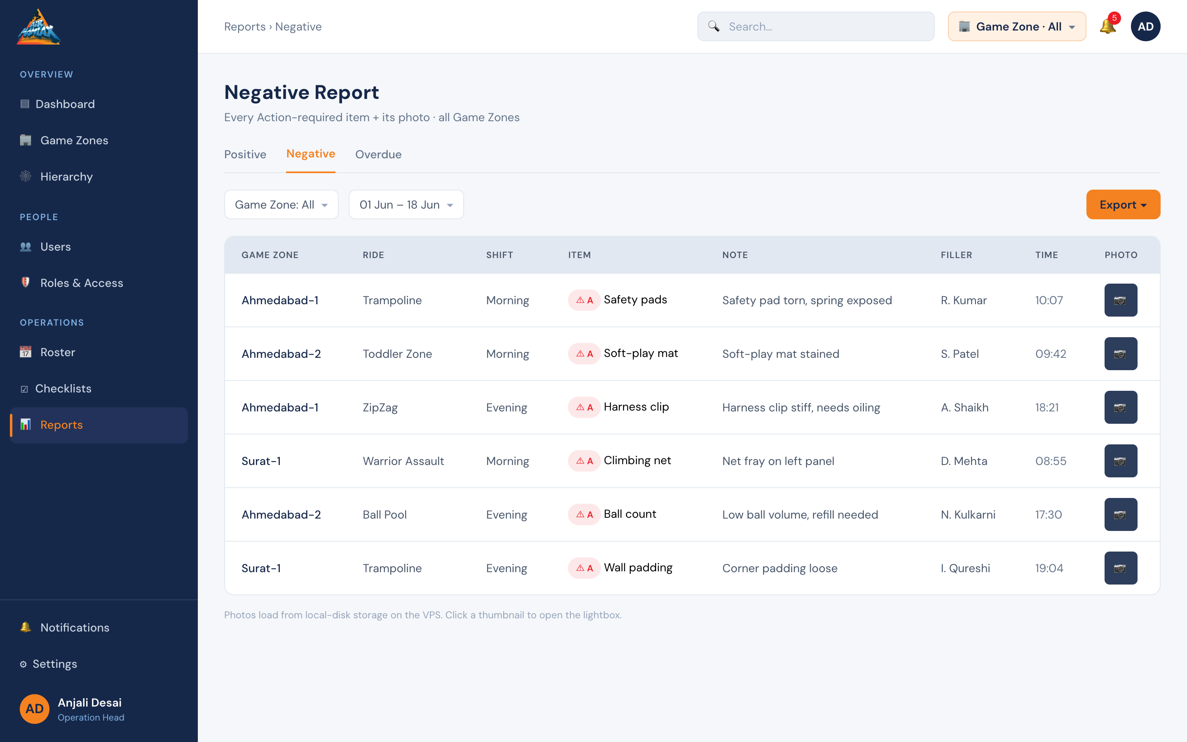Click the action-required badge for Ball count

click(x=584, y=514)
